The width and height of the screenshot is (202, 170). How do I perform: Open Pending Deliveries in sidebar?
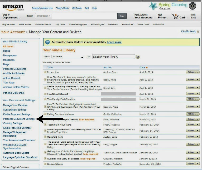click(x=13, y=93)
